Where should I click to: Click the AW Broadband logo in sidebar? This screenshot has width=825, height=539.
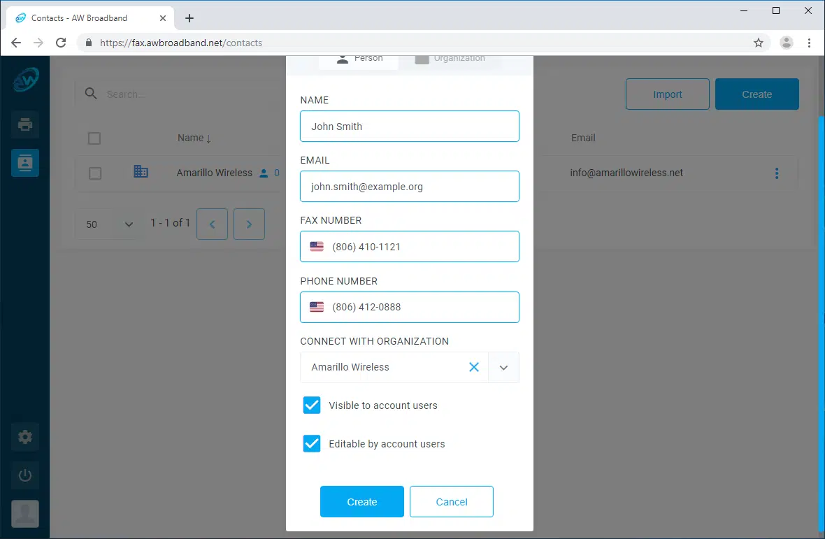(x=25, y=80)
